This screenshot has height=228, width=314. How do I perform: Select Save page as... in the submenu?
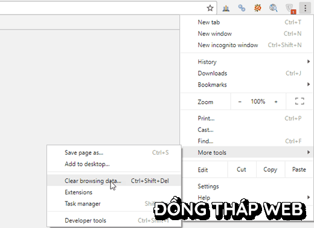114,152
